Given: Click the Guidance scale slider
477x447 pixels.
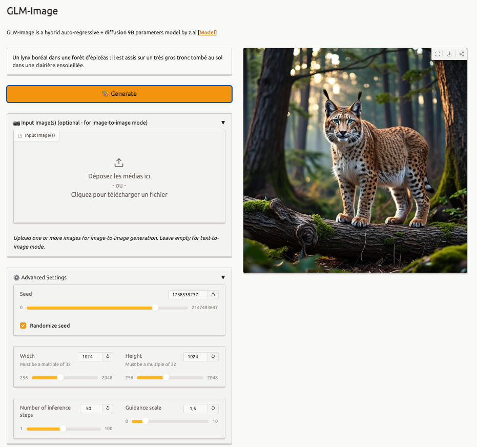Looking at the screenshot, I should [170, 421].
